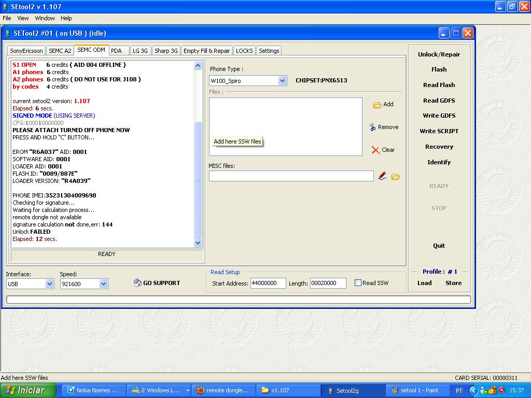Click the Write GDFS button
Image resolution: width=531 pixels, height=398 pixels.
point(439,116)
